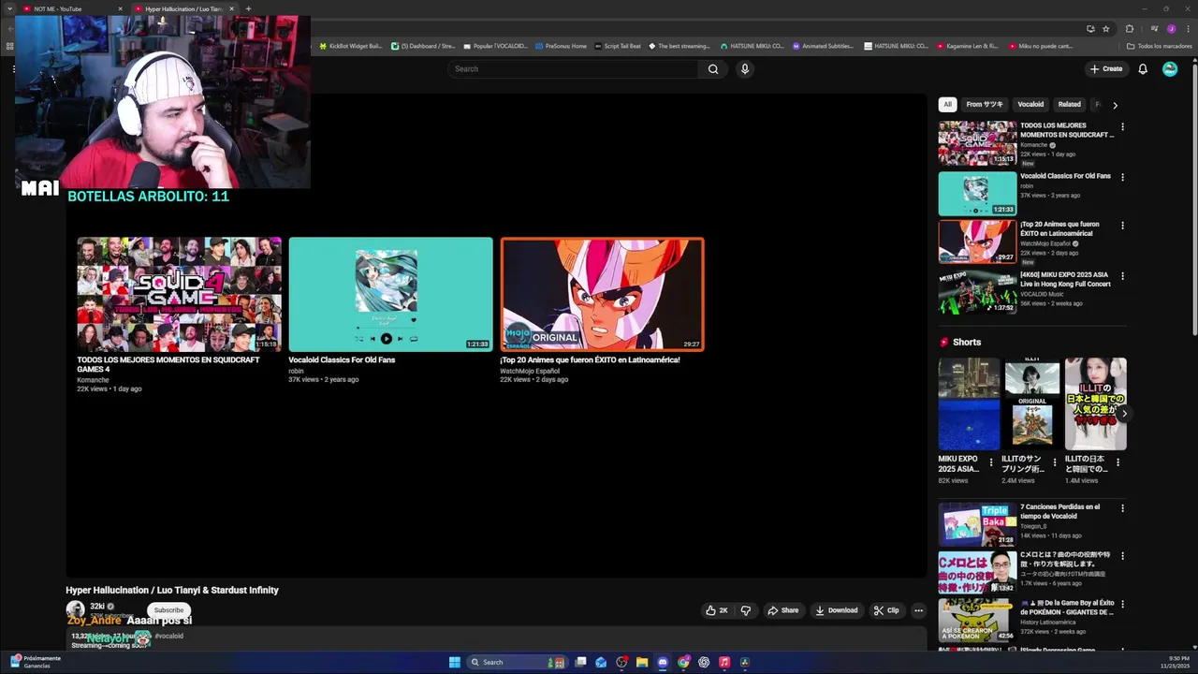Download the video

click(837, 610)
